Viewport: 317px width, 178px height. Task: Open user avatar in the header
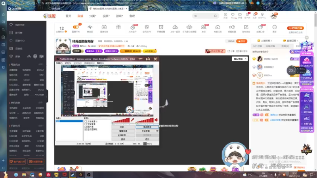[x=274, y=16]
